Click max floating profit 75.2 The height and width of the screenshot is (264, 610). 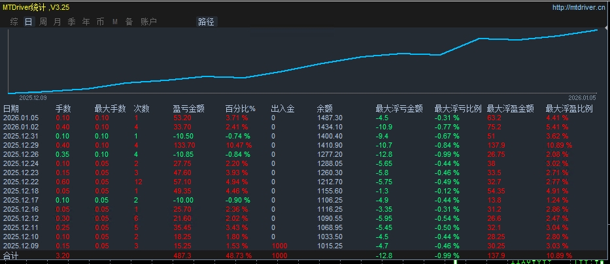tap(494, 127)
